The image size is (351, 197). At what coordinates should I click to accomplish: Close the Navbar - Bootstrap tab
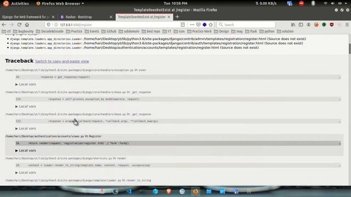pos(111,17)
